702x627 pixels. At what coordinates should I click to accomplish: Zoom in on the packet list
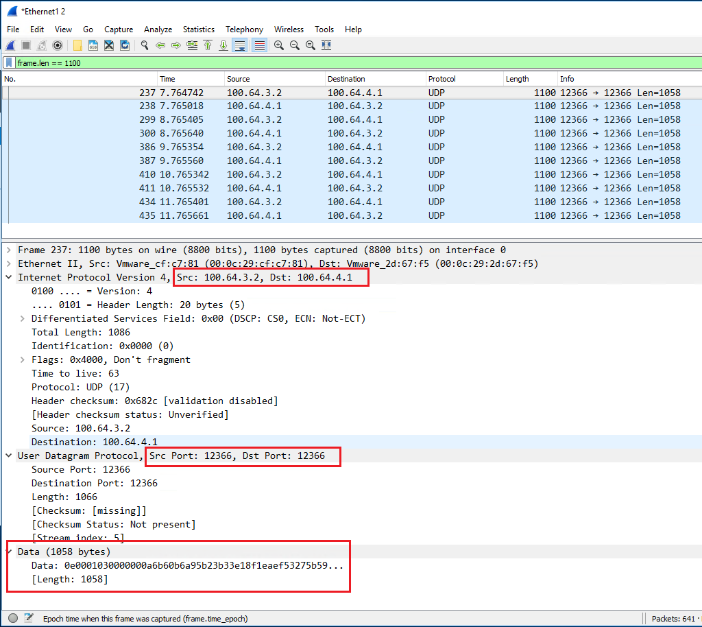coord(278,45)
